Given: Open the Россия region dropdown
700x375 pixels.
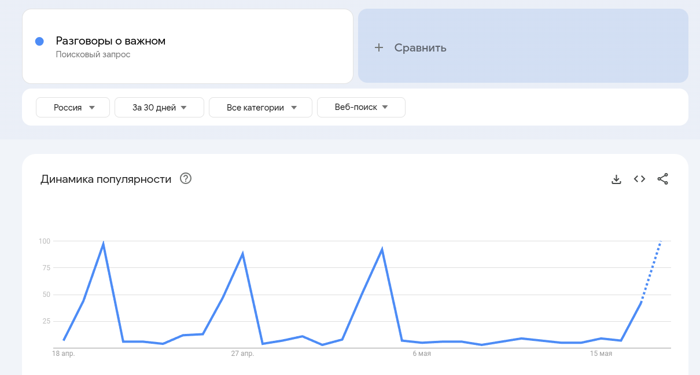Looking at the screenshot, I should (73, 107).
